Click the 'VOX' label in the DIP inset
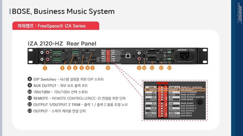The width and height of the screenshot is (243, 136). [172, 103]
